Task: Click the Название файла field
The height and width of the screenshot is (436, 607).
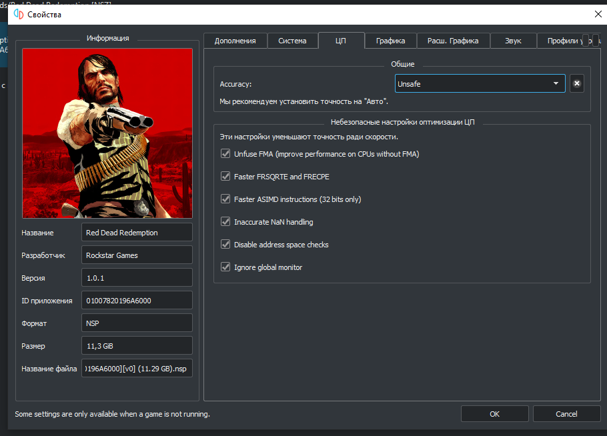Action: point(137,368)
